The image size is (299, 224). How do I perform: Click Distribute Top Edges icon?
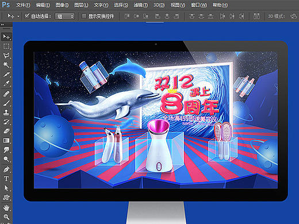[191, 16]
